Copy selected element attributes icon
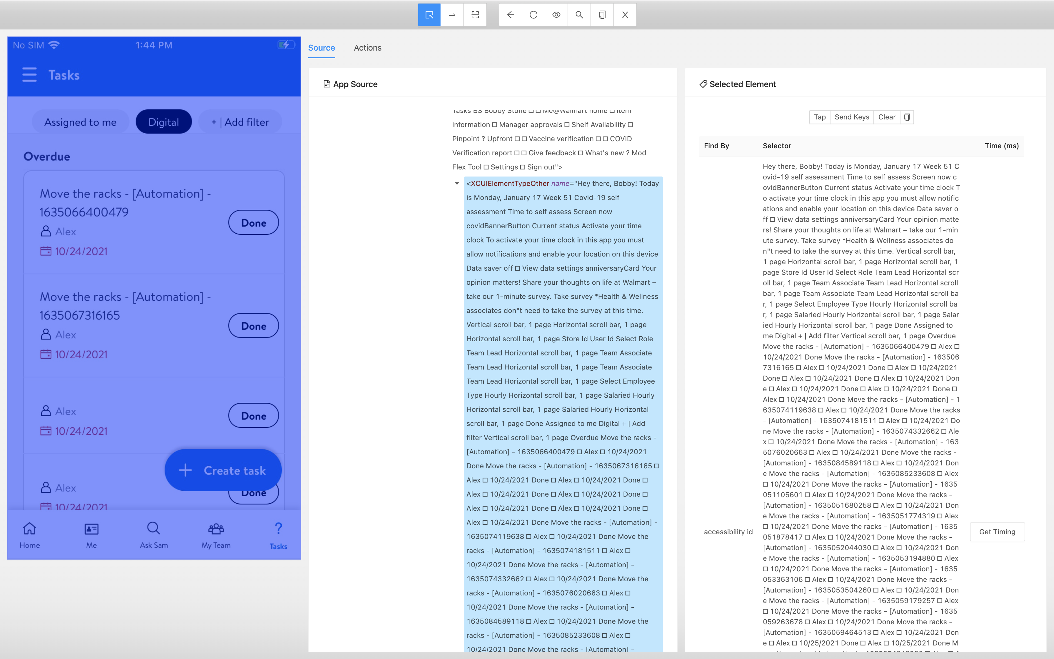 pos(907,117)
